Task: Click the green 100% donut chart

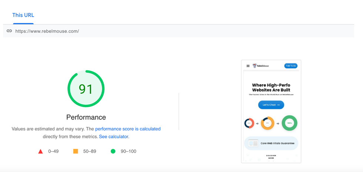Action: click(x=289, y=123)
